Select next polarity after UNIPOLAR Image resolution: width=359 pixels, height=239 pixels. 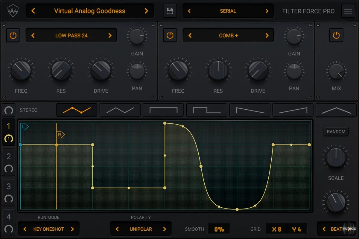click(x=165, y=229)
